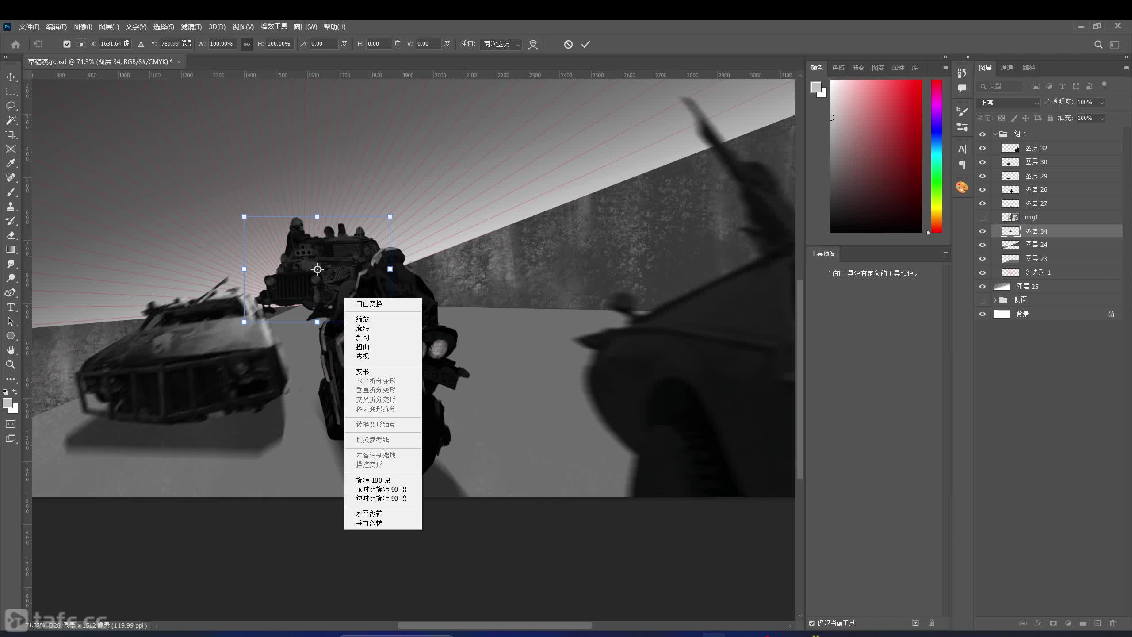Select the Eyedropper tool
Viewport: 1132px width, 637px height.
pyautogui.click(x=11, y=163)
